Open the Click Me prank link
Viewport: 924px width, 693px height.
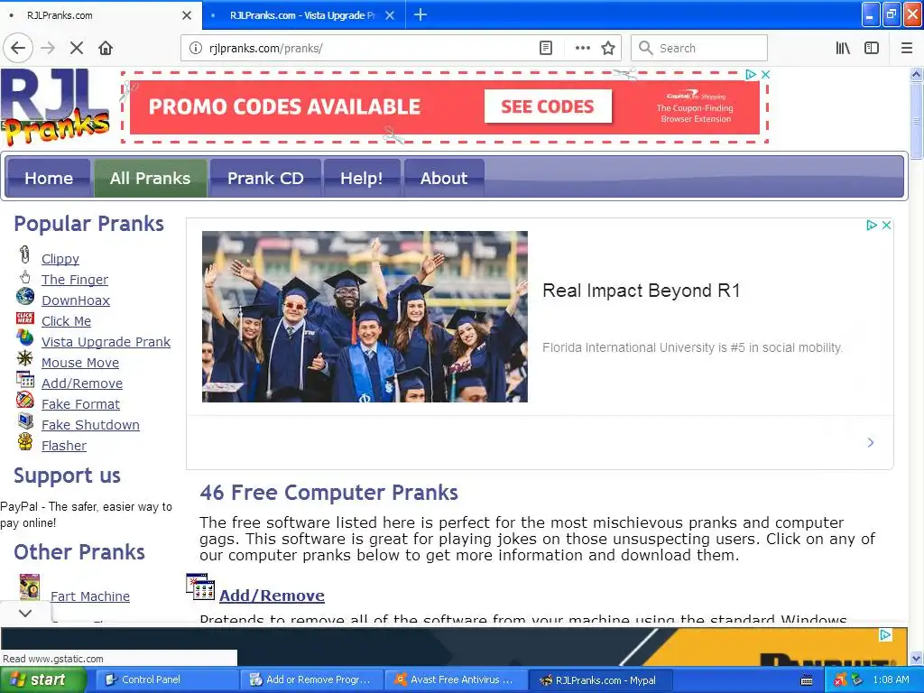pos(66,321)
